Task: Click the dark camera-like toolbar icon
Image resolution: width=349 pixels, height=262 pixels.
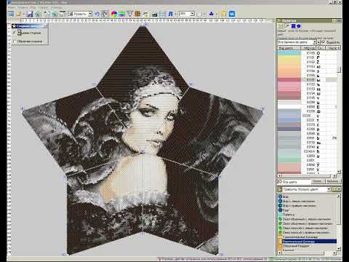Action: pyautogui.click(x=154, y=14)
